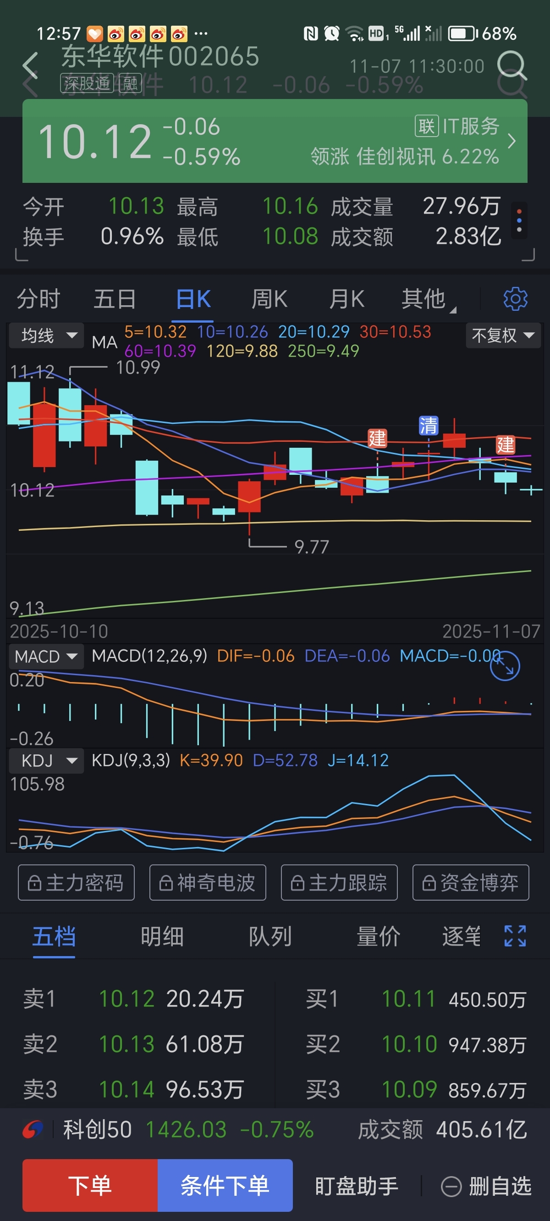
Task: Open the 不复权 adjustment dropdown
Action: 503,335
